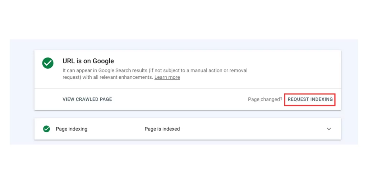Click the 'Page changed?' text
The width and height of the screenshot is (368, 184).
(x=265, y=99)
